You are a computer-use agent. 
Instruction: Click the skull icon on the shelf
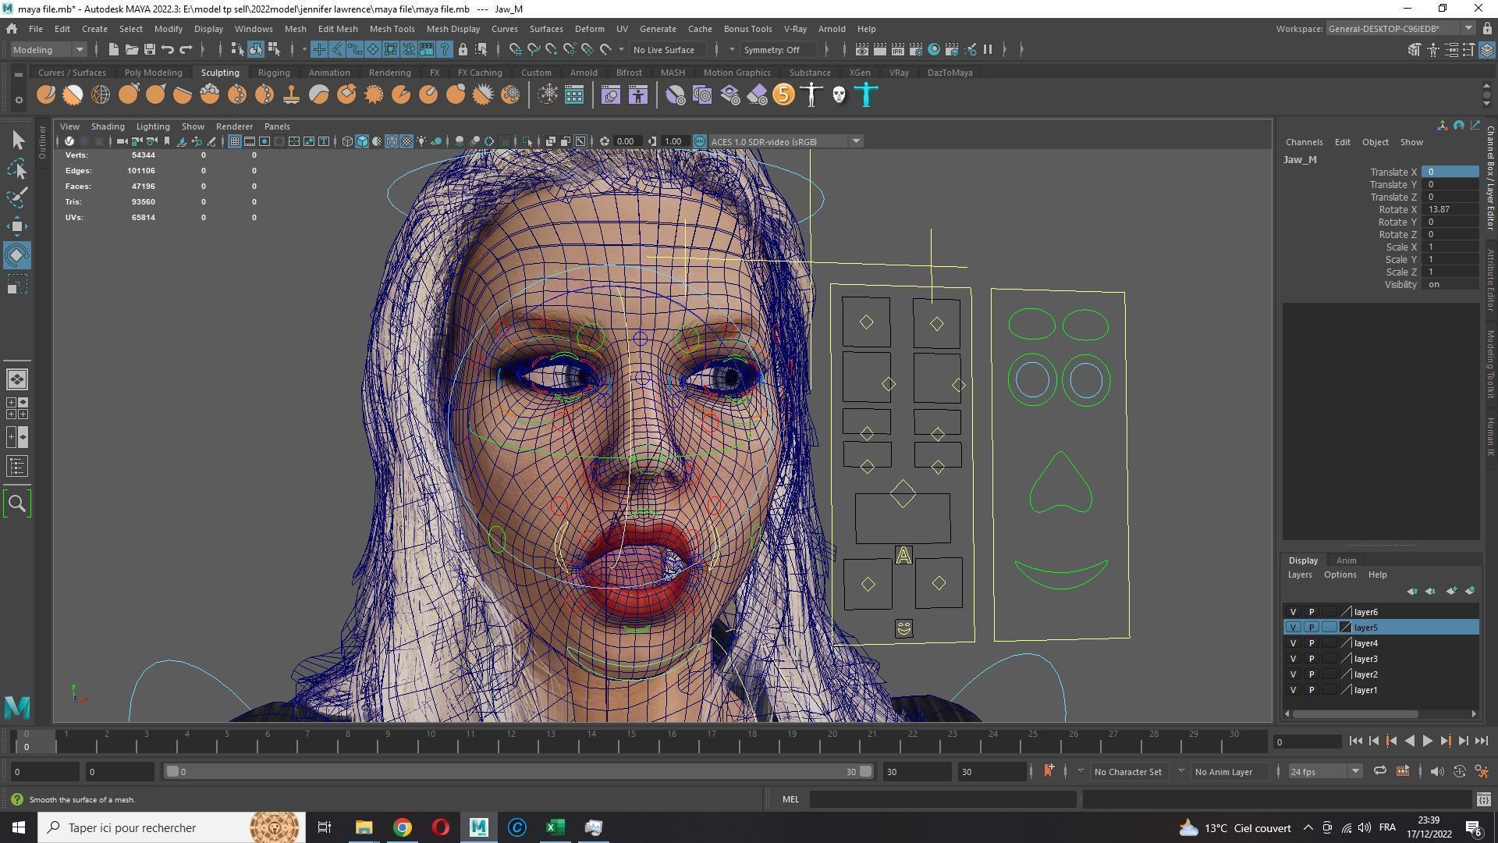click(839, 95)
